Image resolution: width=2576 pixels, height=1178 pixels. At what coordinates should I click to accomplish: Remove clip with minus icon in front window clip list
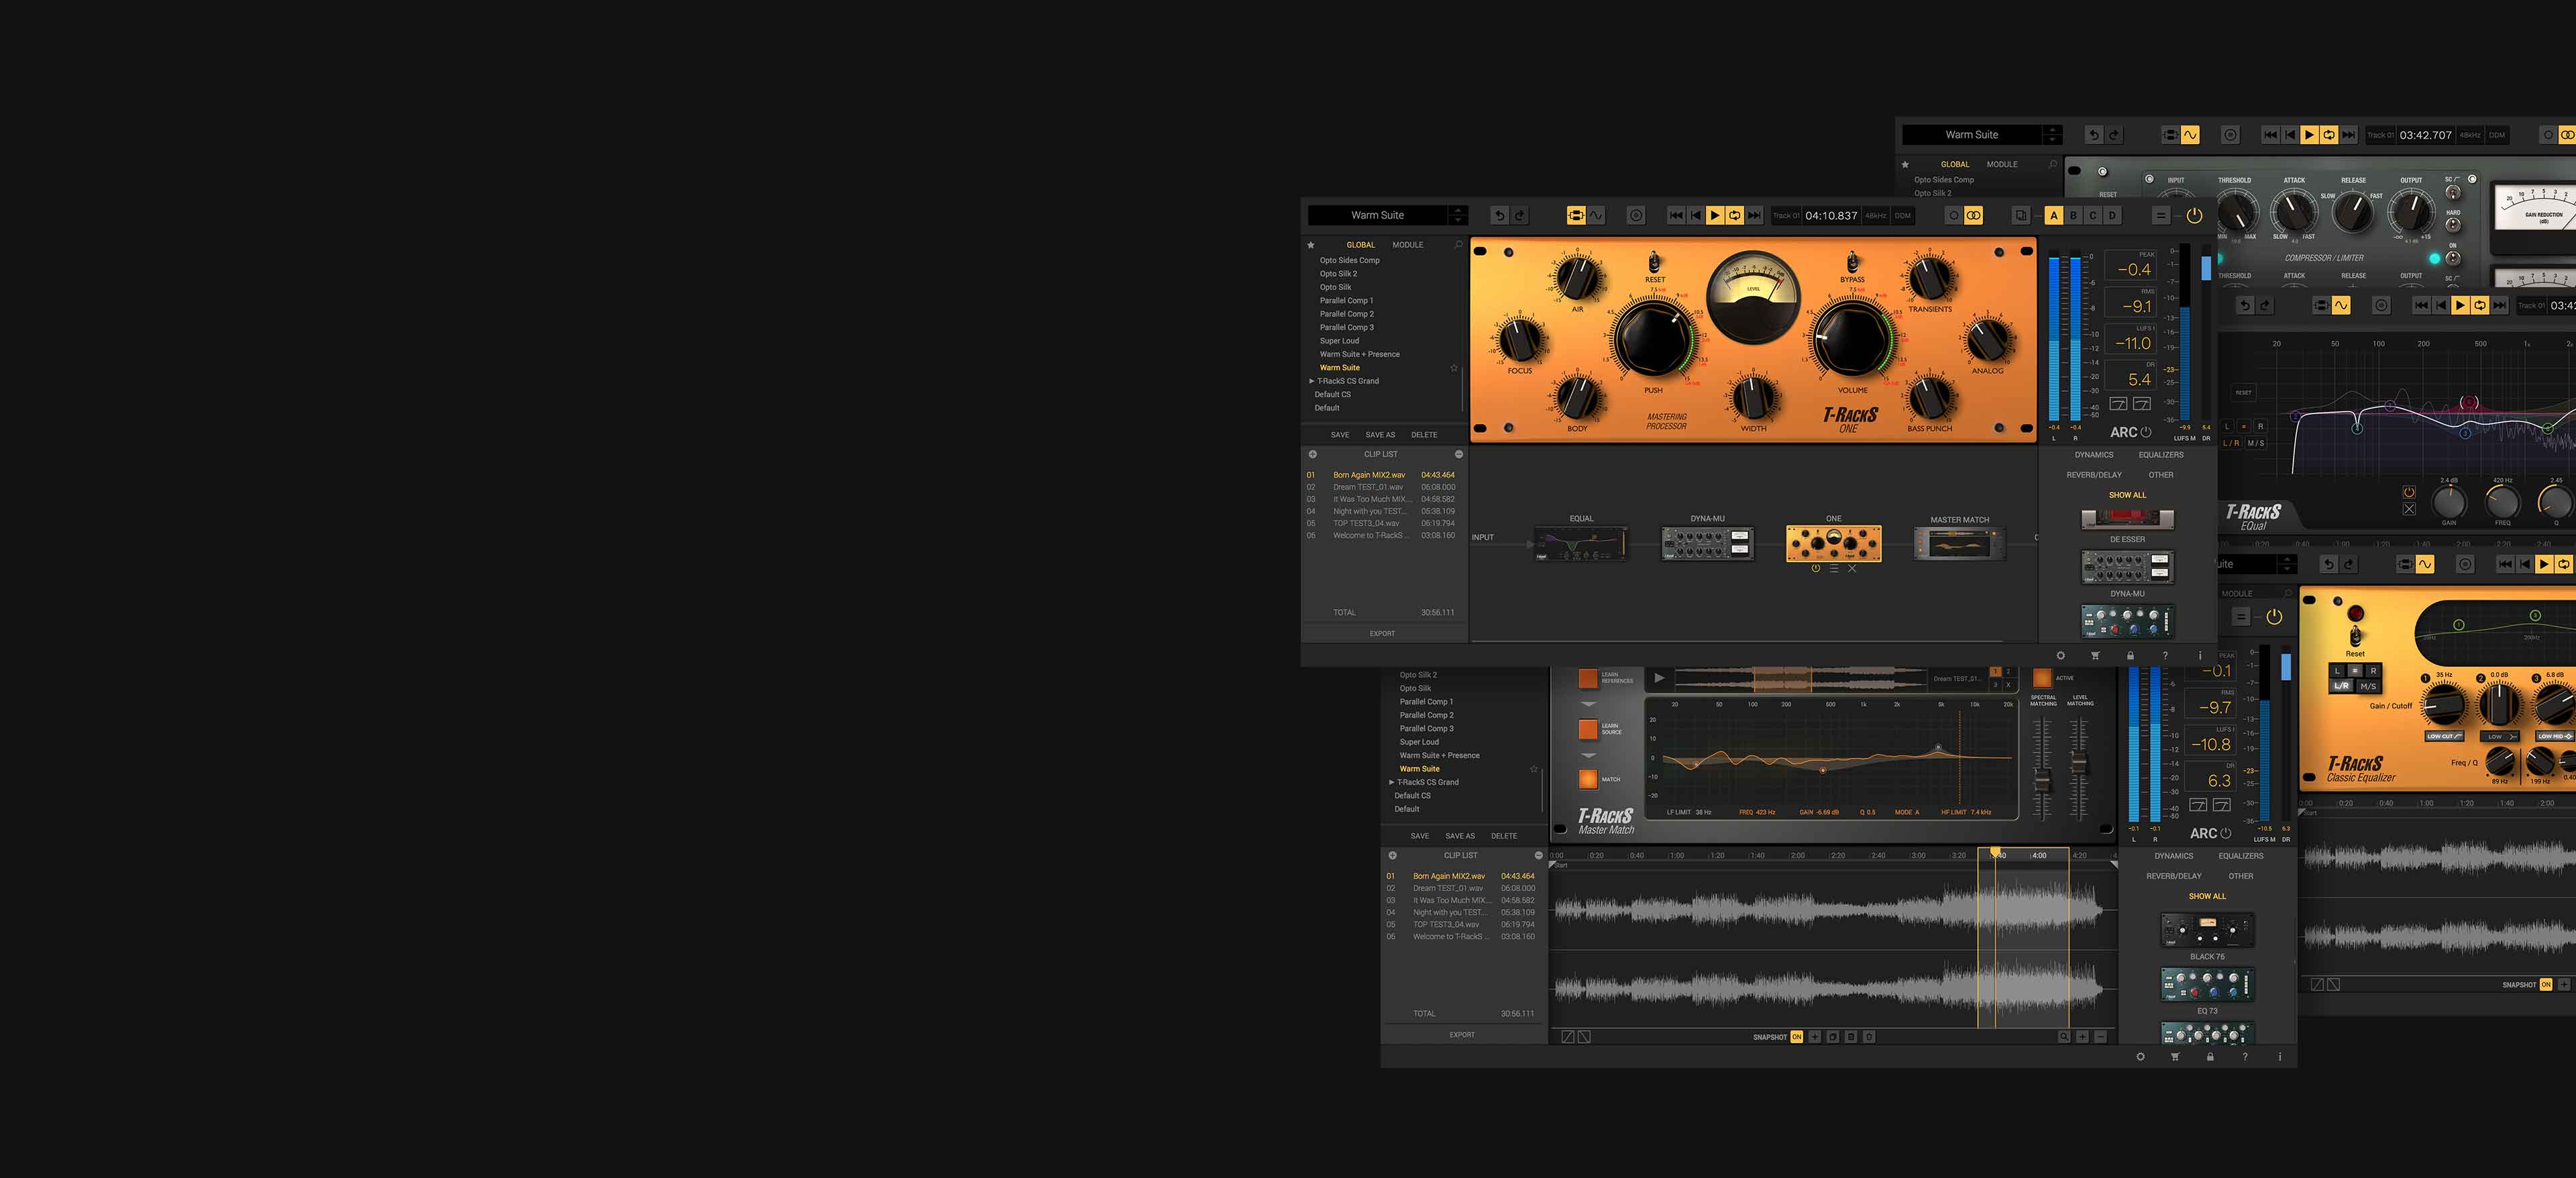(x=1458, y=454)
